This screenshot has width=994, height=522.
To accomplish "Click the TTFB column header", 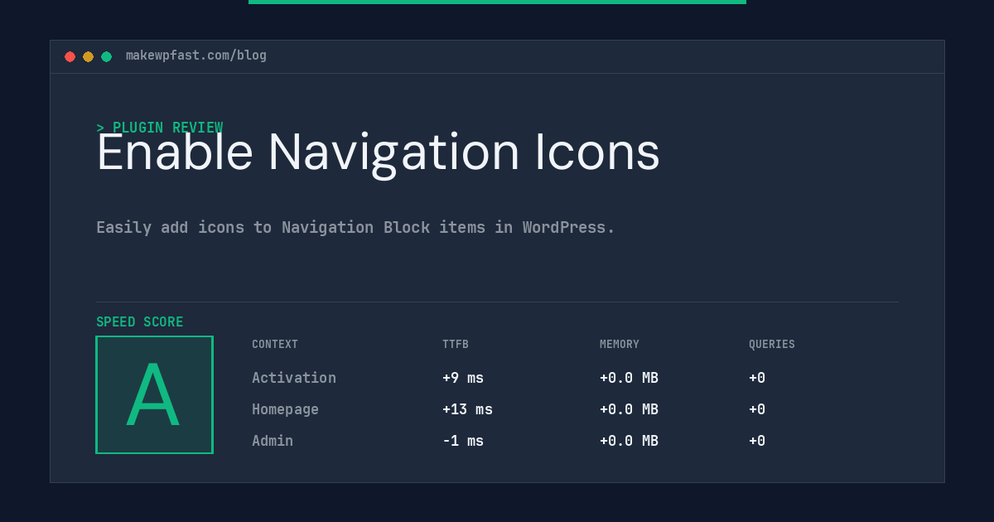I will tap(456, 345).
